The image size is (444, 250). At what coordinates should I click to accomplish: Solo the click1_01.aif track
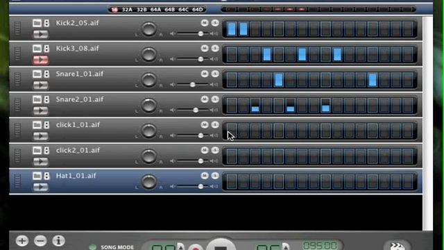[x=215, y=125]
